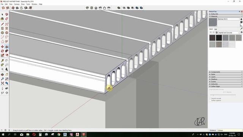
Task: Open the File menu
Action: 2,4
